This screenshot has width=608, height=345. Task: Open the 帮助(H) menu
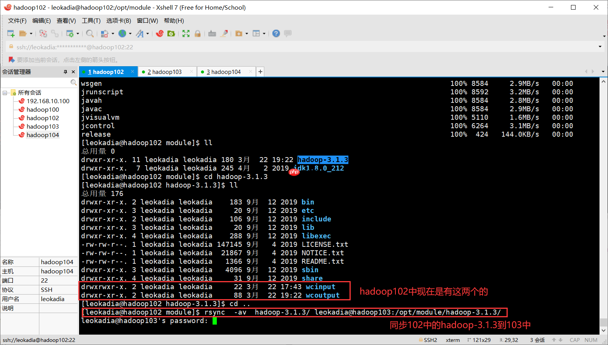click(174, 21)
